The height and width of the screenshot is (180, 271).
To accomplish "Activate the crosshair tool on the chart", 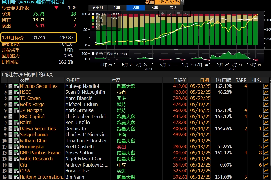I will tap(162, 14).
